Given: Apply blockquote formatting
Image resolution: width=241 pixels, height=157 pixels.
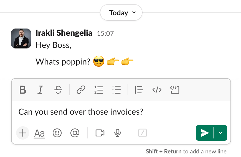Looking at the screenshot, I should [139, 90].
